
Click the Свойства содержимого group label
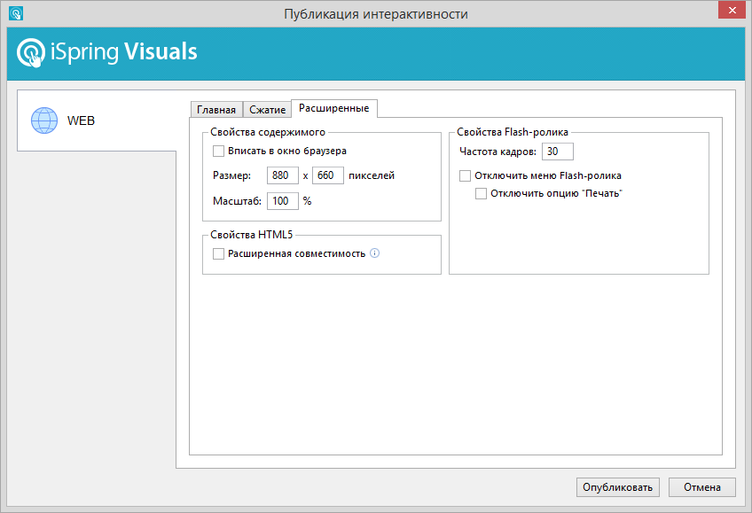[268, 132]
